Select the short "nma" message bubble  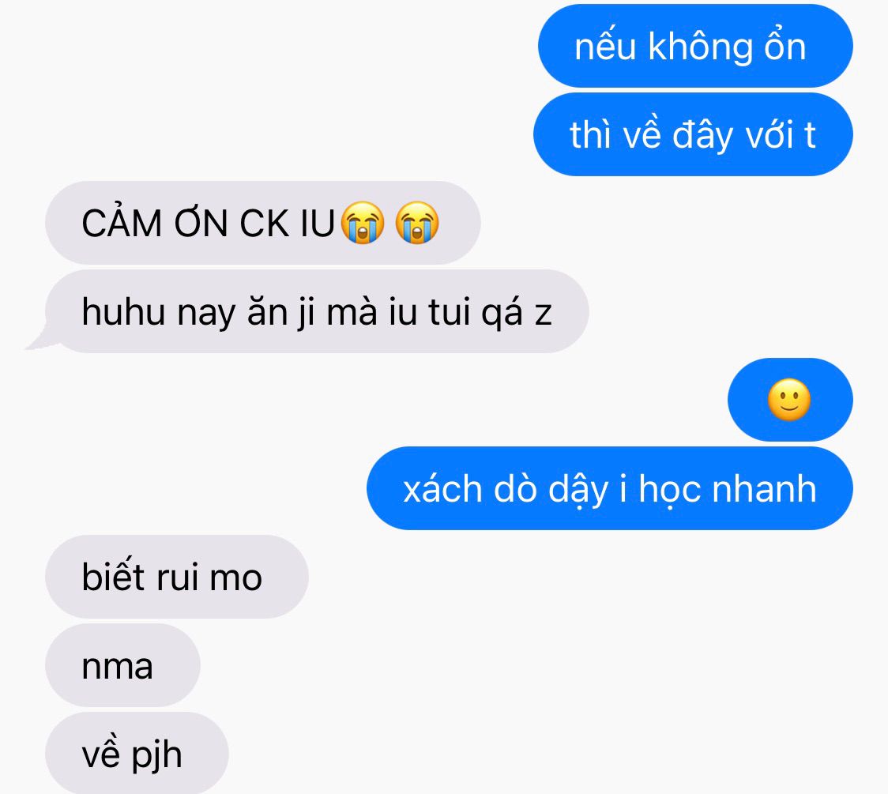pos(123,665)
